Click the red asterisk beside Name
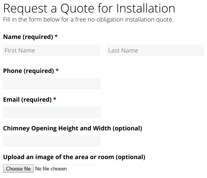This screenshot has height=178, width=207. (56, 36)
